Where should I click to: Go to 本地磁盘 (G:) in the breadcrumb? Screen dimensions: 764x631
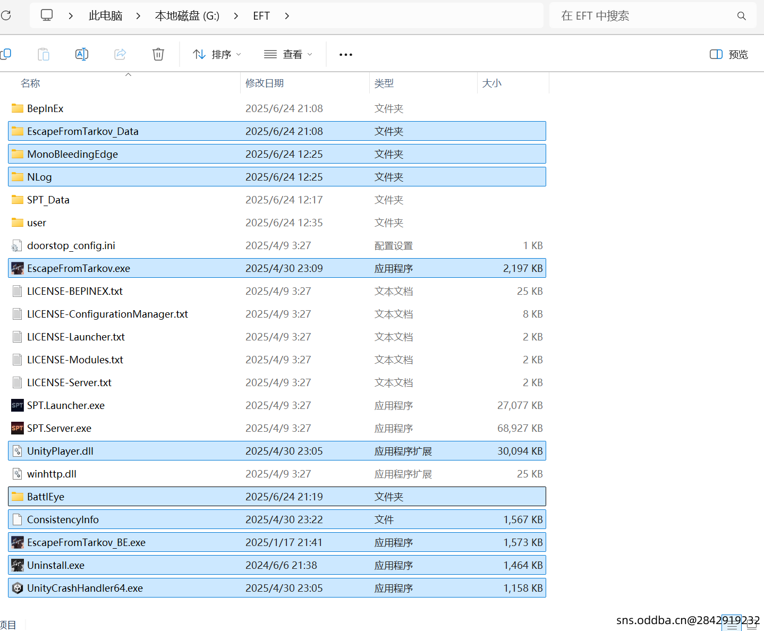point(187,16)
